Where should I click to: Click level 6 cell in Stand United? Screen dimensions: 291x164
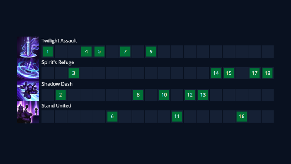point(112,117)
